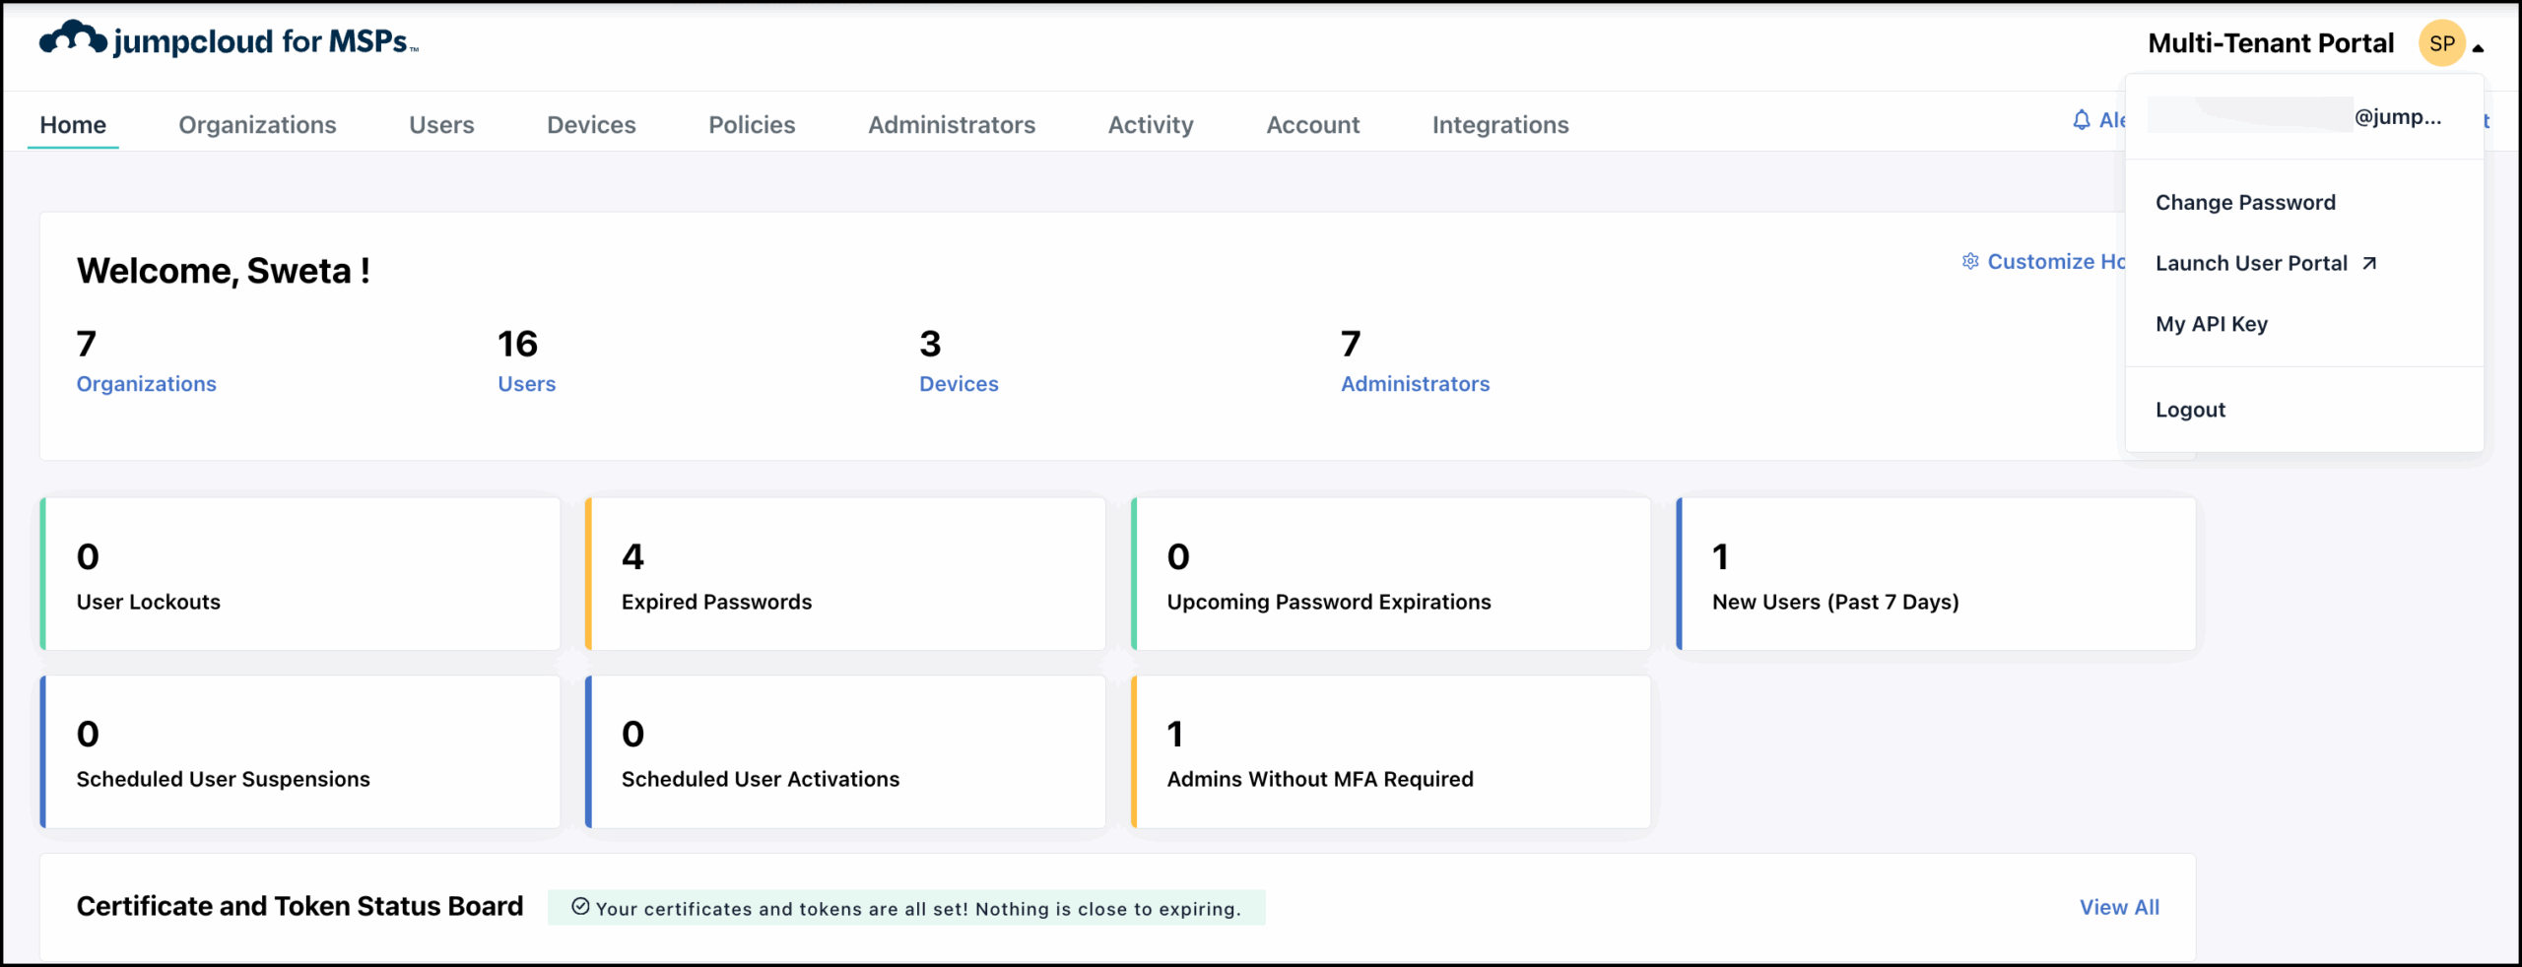Viewport: 2522px width, 967px height.
Task: Click the Devices count link
Action: click(958, 383)
